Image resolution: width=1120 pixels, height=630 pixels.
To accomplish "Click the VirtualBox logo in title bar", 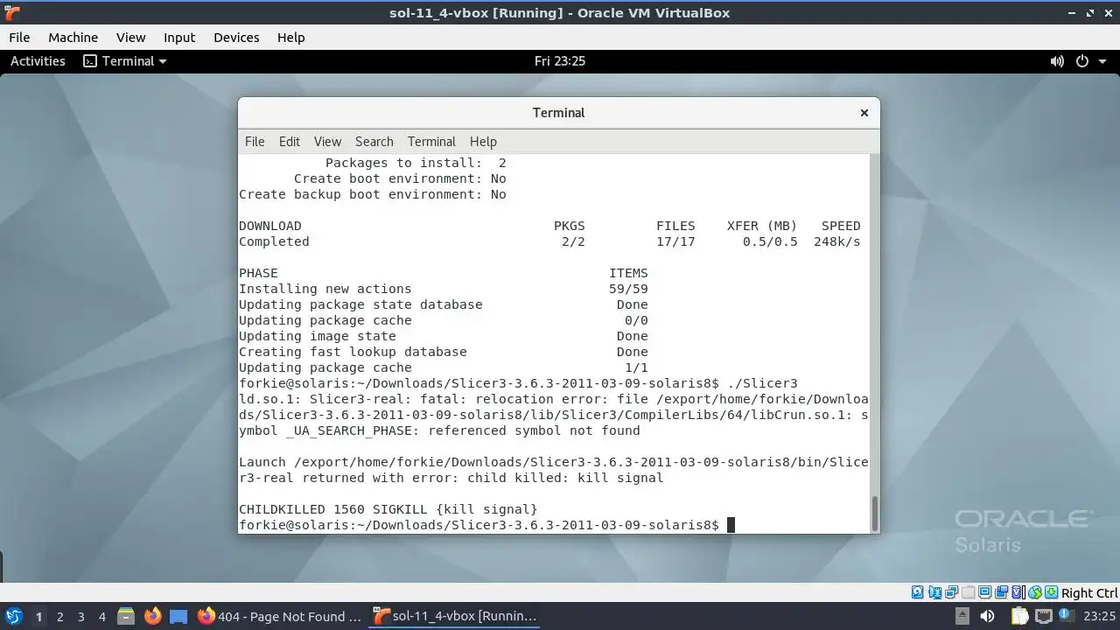I will click(12, 13).
